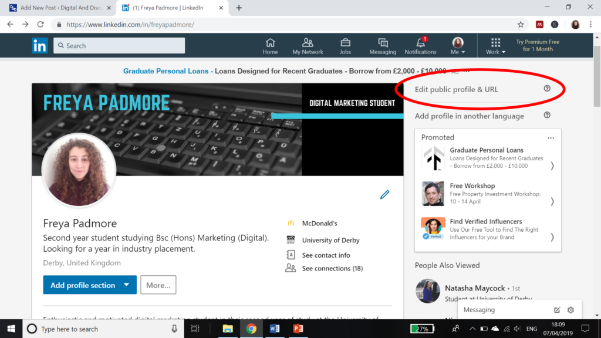The height and width of the screenshot is (338, 601).
Task: Open My Network page
Action: 308,46
